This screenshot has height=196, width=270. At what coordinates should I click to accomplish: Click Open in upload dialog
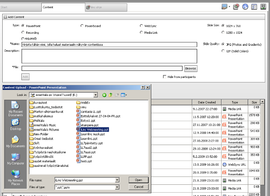[x=139, y=180]
